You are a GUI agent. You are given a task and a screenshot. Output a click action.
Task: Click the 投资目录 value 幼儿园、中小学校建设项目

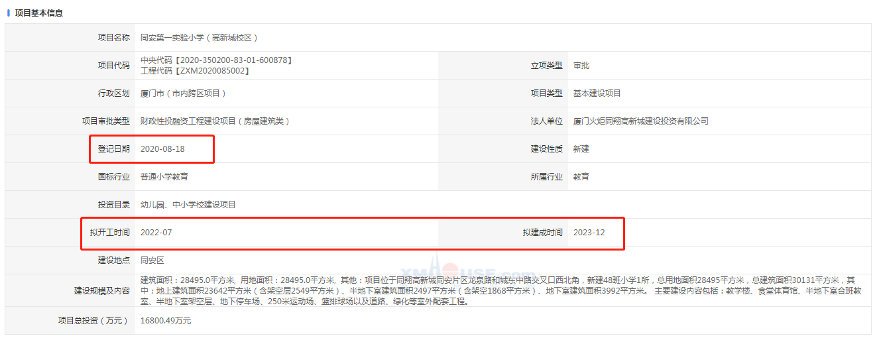188,205
